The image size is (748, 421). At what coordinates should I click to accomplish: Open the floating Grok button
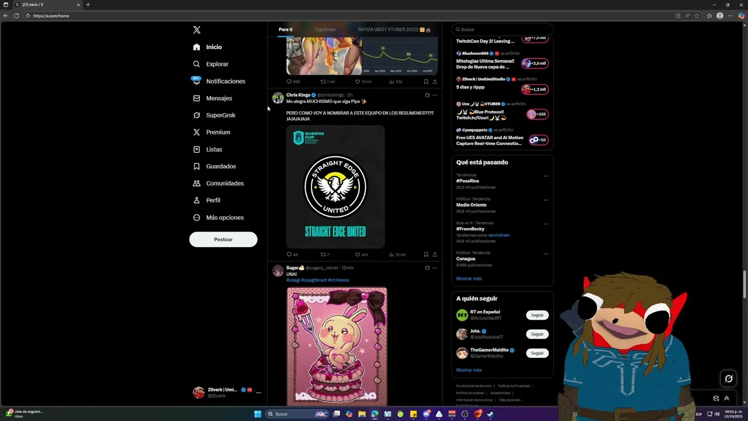click(x=729, y=378)
